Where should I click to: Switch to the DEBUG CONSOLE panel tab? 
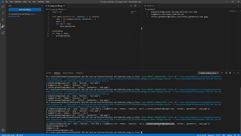[68, 73]
